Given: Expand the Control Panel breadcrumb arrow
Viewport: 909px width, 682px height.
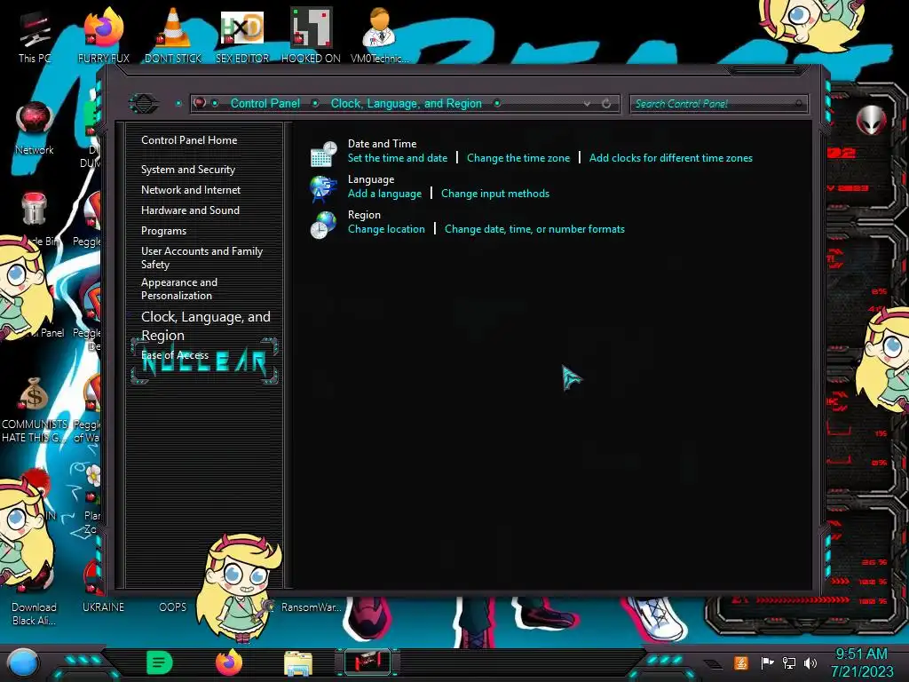Looking at the screenshot, I should (x=315, y=103).
